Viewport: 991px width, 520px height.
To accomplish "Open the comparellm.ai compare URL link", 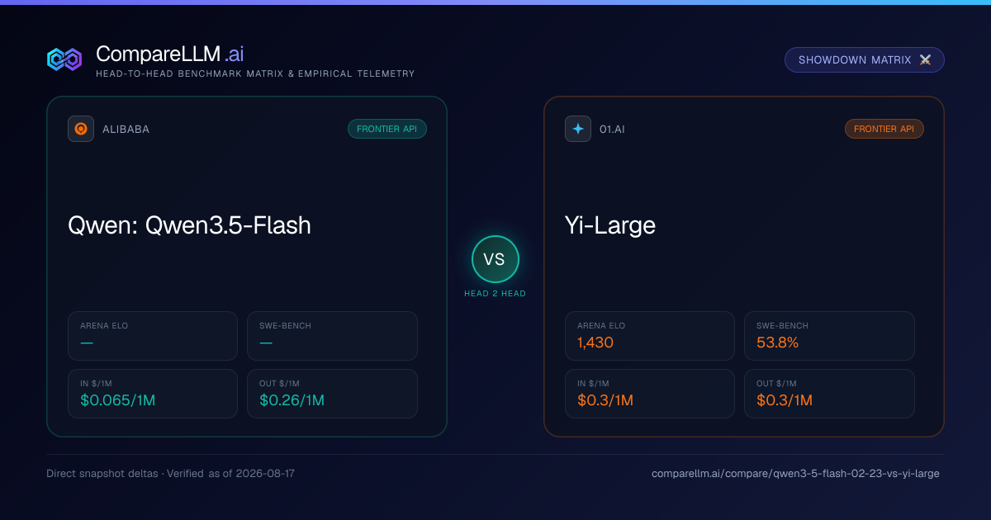I will pos(795,474).
